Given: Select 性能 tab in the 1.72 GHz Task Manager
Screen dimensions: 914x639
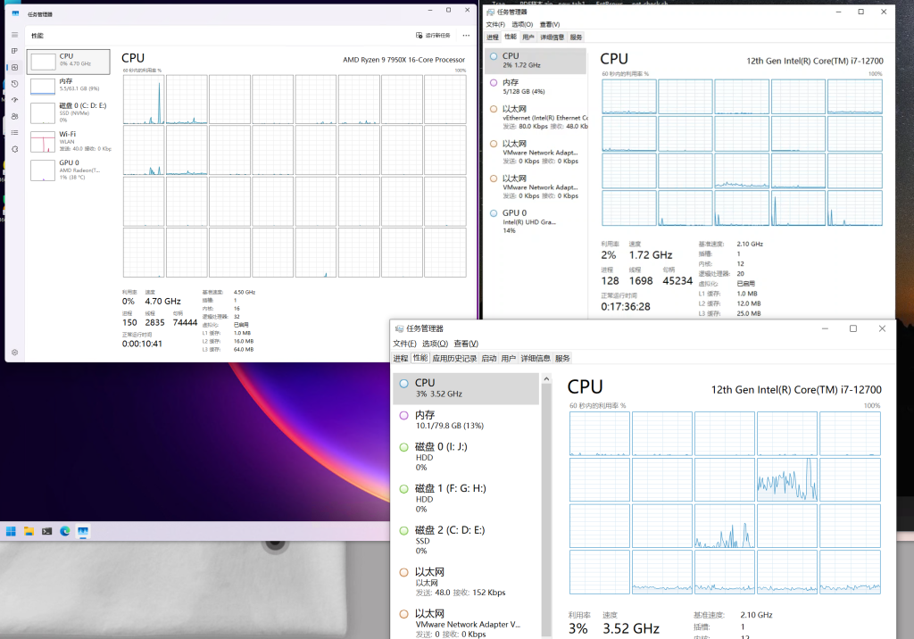Looking at the screenshot, I should coord(511,37).
